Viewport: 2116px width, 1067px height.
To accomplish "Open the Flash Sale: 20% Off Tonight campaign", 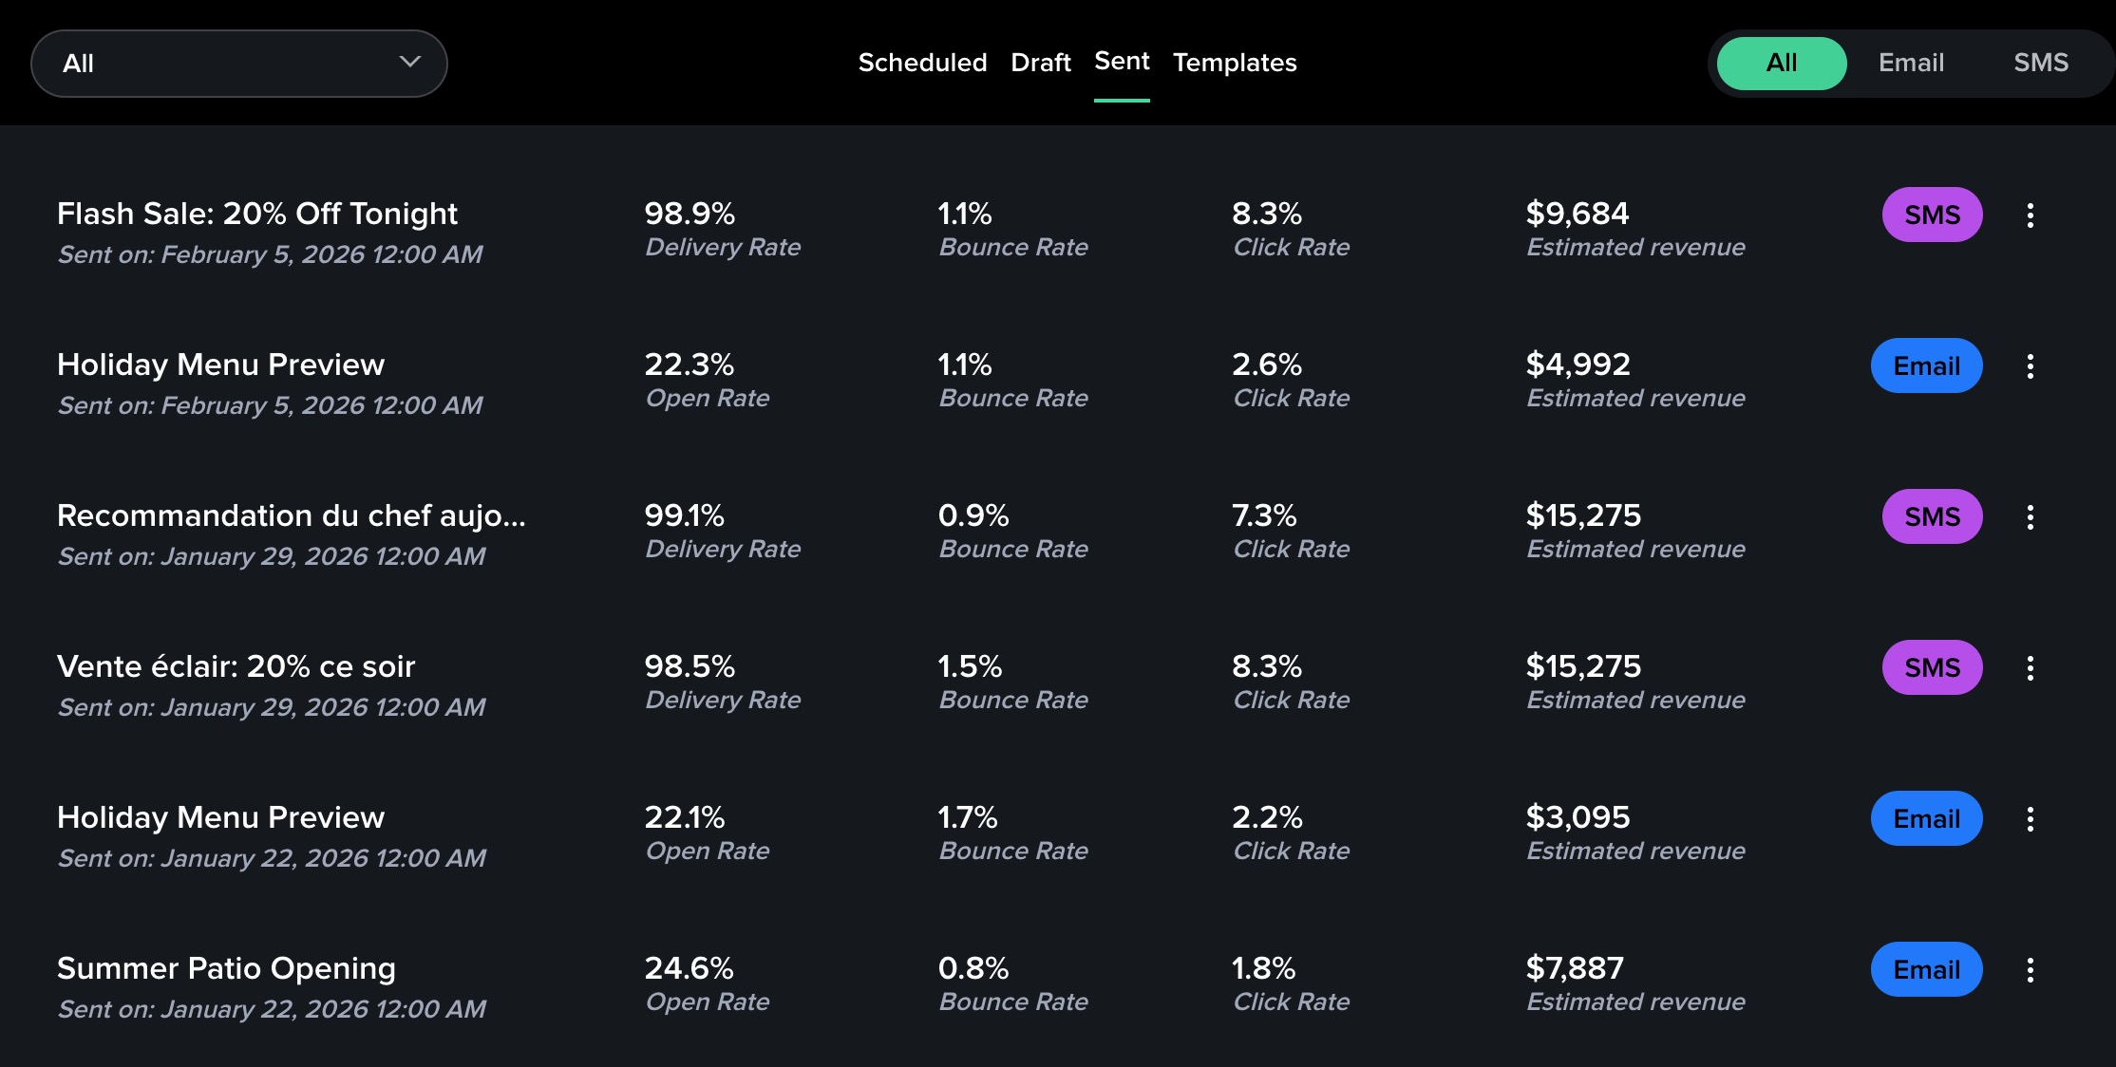I will click(x=257, y=215).
